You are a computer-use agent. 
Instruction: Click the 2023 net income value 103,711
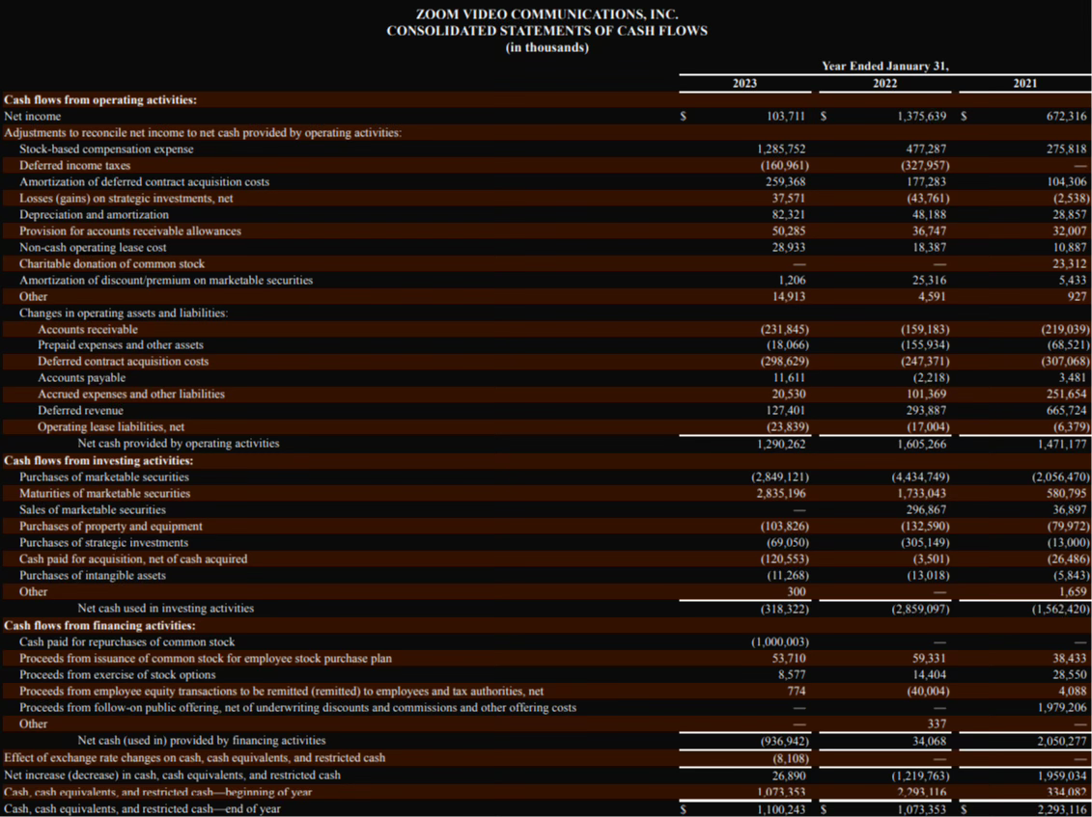pyautogui.click(x=786, y=116)
